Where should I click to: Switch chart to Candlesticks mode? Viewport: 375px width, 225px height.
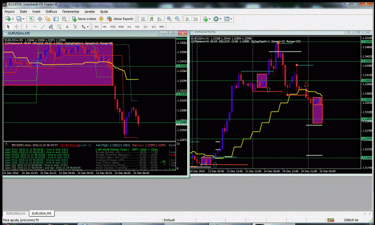(x=151, y=19)
